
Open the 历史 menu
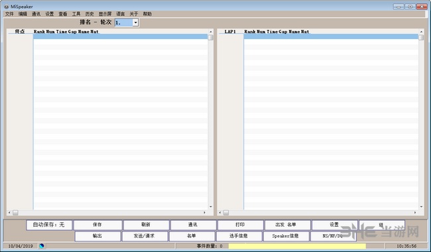coord(90,14)
